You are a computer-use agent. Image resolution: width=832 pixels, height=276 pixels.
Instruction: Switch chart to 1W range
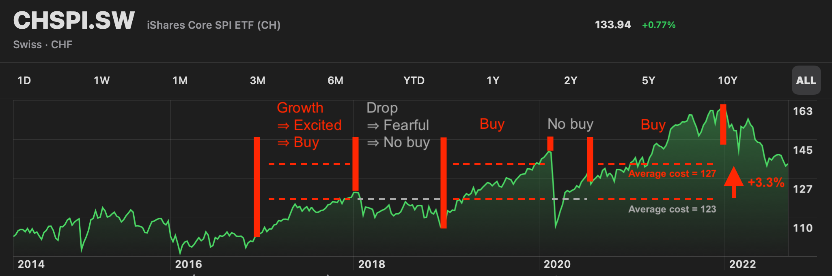click(102, 81)
